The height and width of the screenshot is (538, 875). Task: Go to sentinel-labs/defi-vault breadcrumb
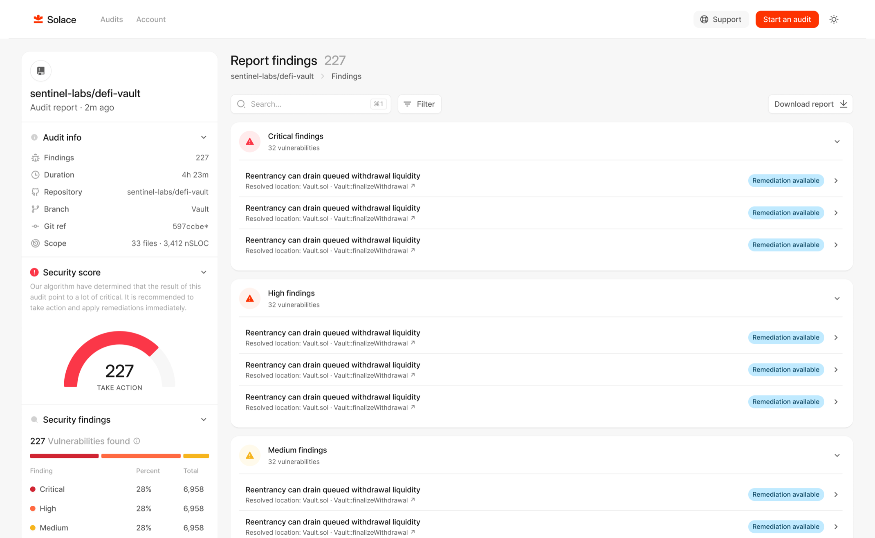(x=272, y=76)
